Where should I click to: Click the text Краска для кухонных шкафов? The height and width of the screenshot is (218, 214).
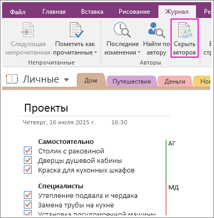(86, 170)
